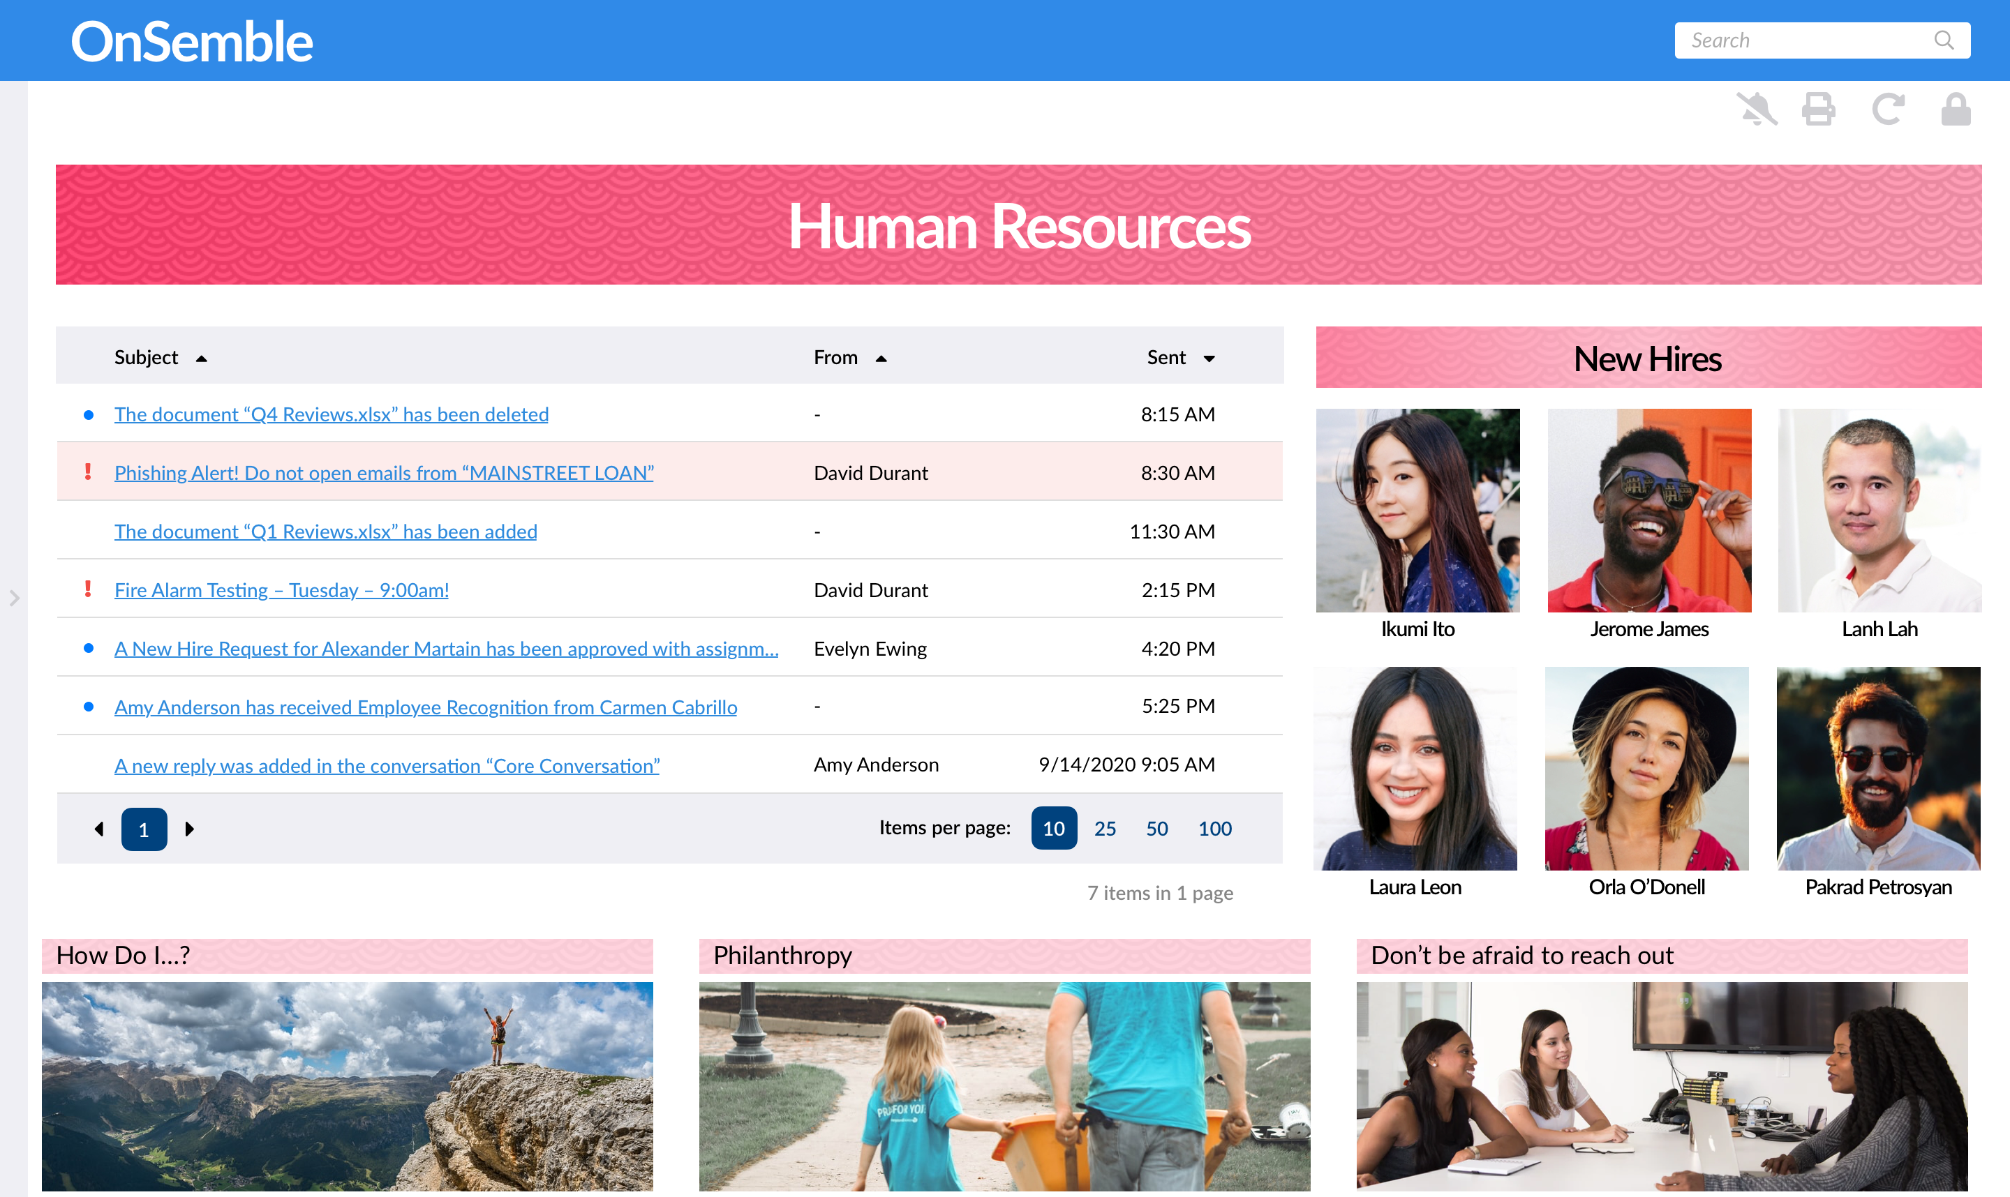Screen dimensions: 2010x1197
Task: Go to next page of notifications
Action: [x=190, y=829]
